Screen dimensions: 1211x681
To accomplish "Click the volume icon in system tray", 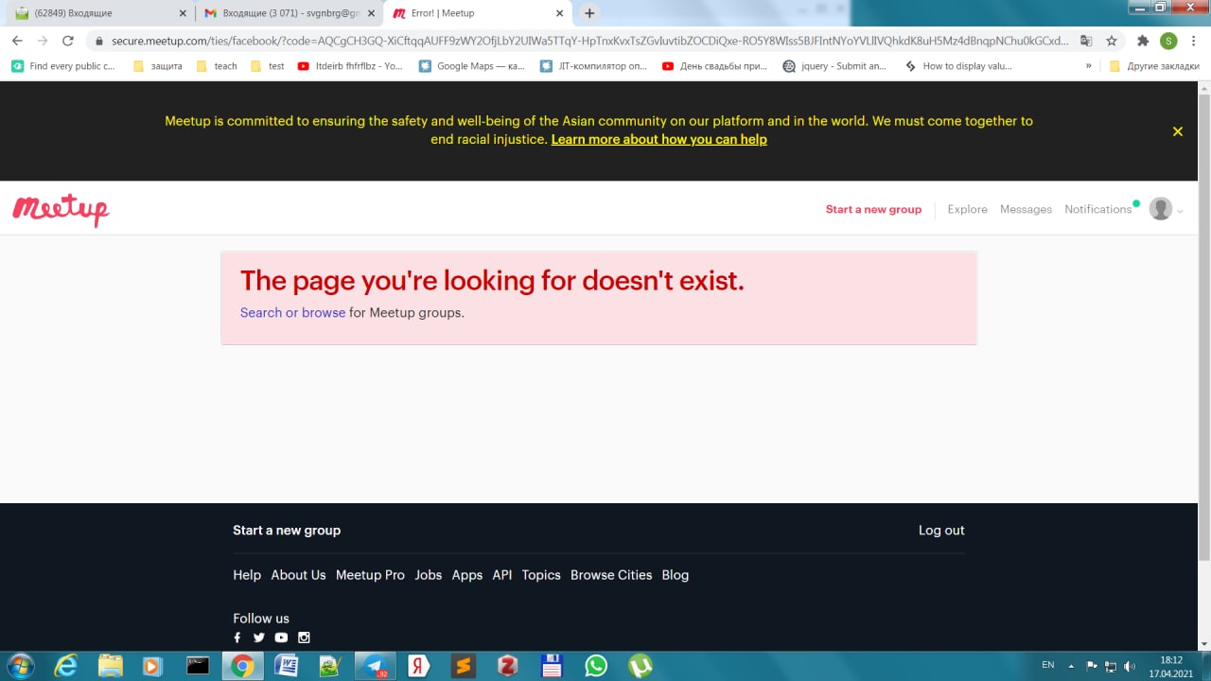I will tap(1129, 666).
